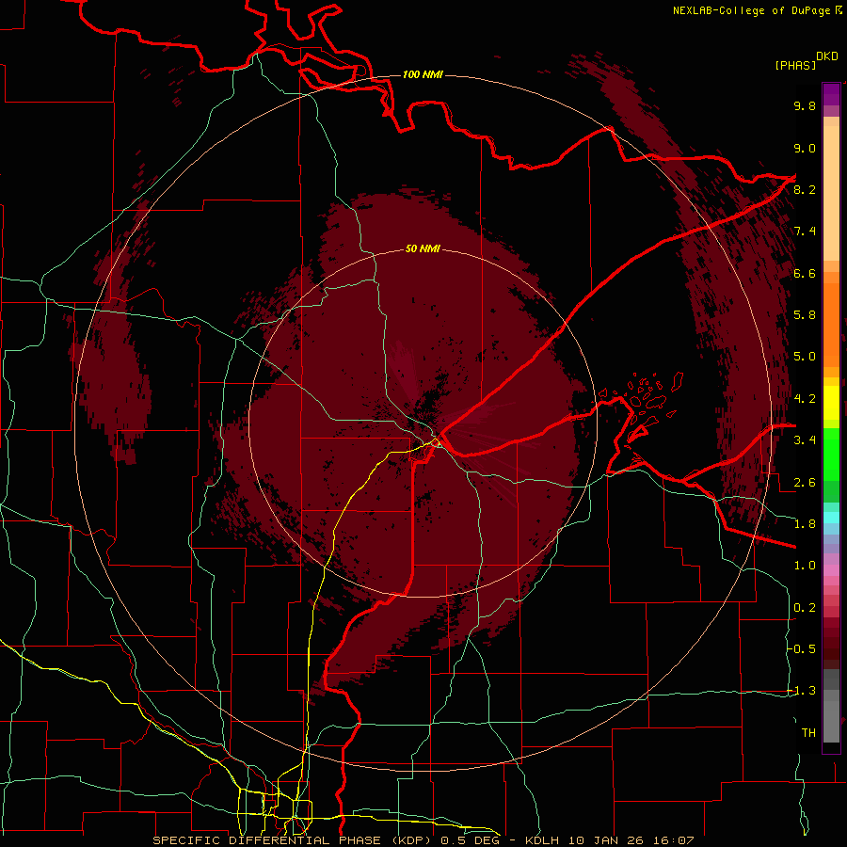The height and width of the screenshot is (847, 847).
Task: Click the cyan band in the color bar
Action: [x=831, y=517]
